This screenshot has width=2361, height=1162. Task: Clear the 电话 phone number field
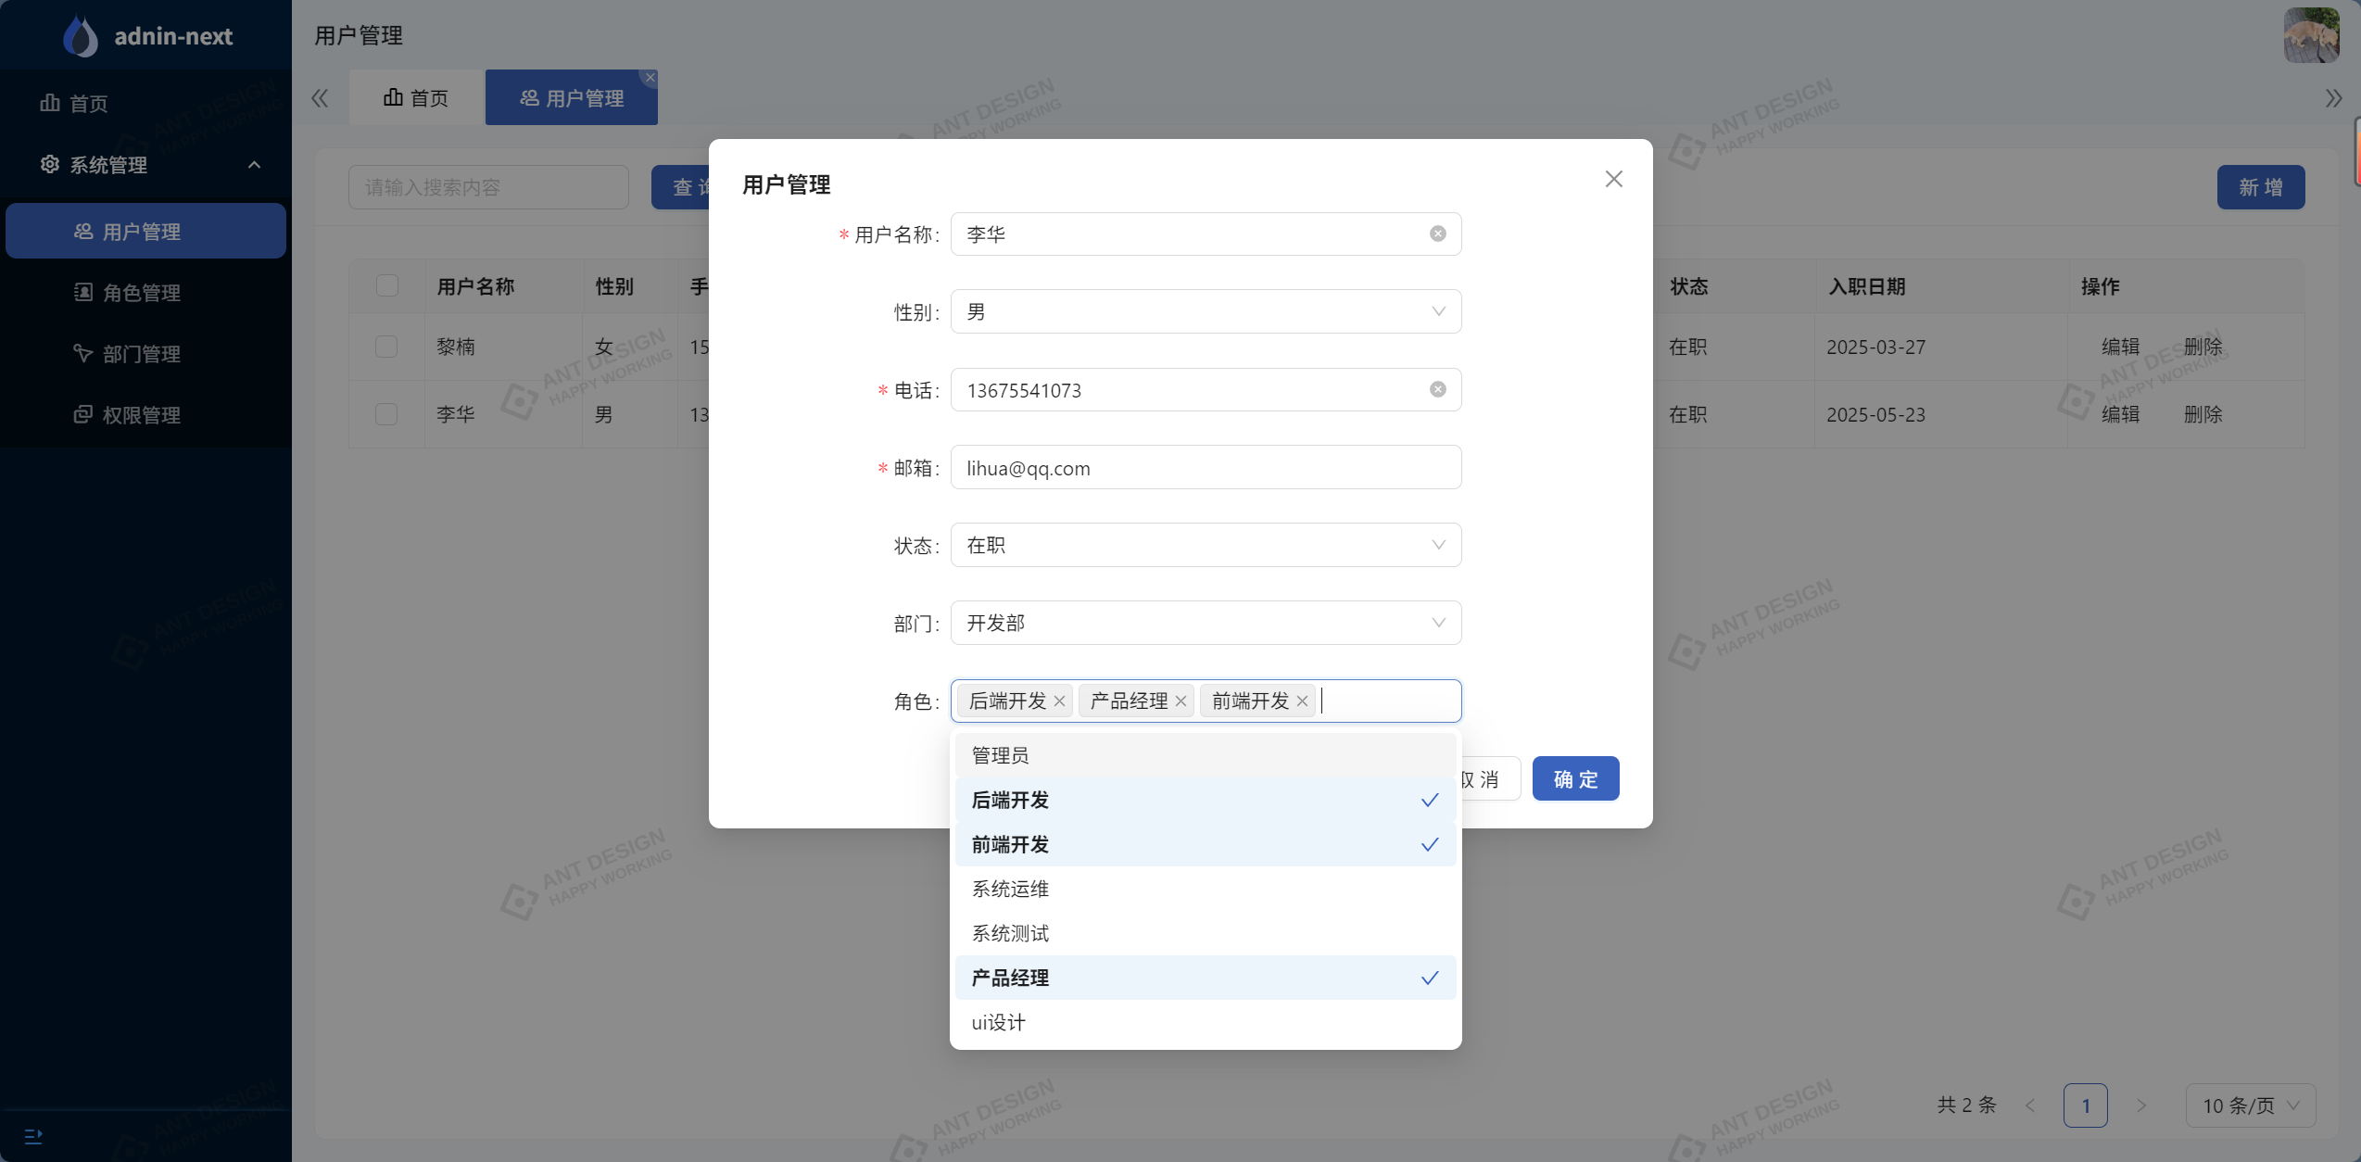coord(1437,389)
